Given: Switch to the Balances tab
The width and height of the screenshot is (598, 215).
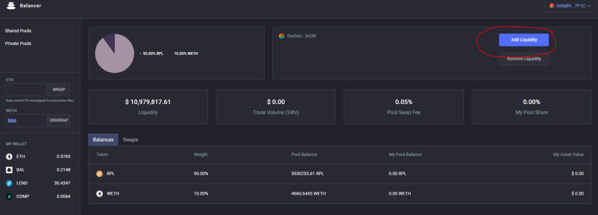Looking at the screenshot, I should [x=103, y=139].
